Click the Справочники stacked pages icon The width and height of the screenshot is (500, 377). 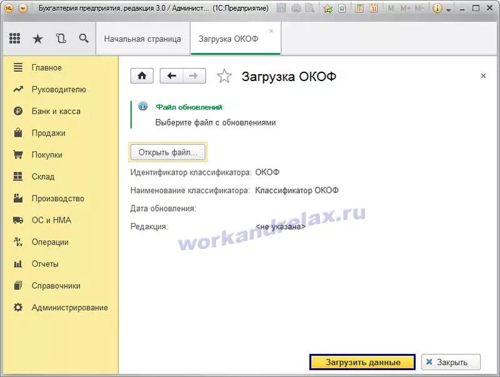pos(18,285)
